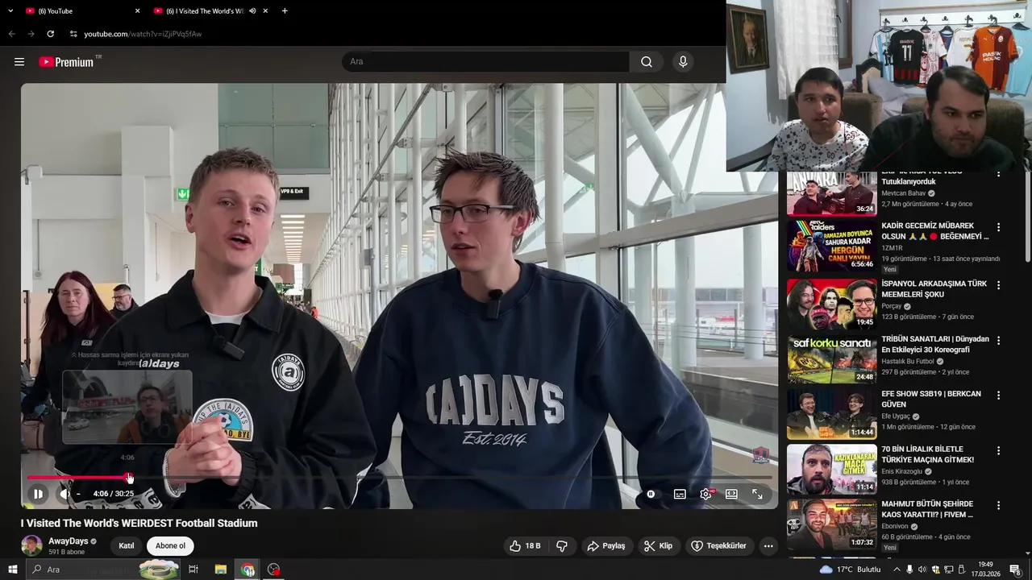1032x580 pixels.
Task: Create a clip with Klip button
Action: 657,545
